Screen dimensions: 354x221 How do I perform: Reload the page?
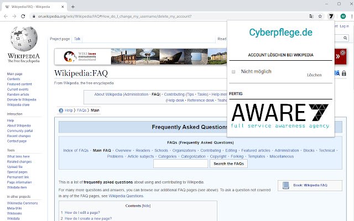(x=23, y=16)
